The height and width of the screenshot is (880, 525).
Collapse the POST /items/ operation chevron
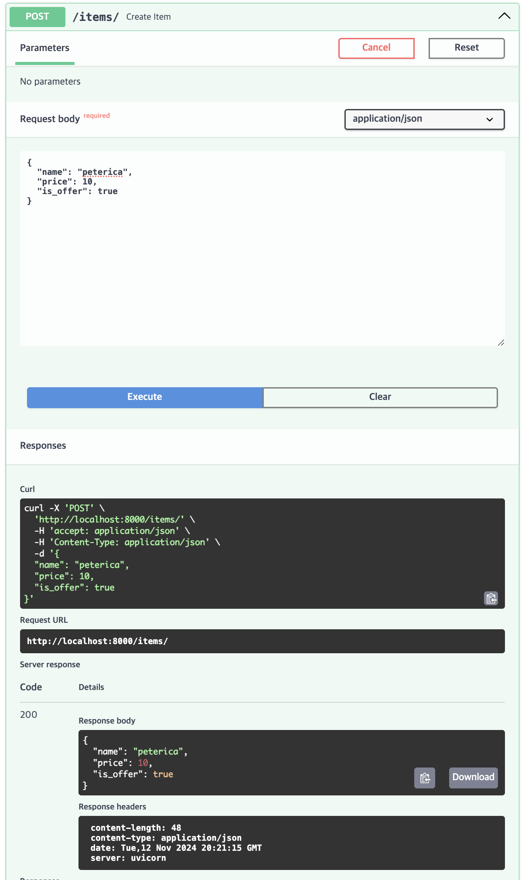[x=504, y=17]
